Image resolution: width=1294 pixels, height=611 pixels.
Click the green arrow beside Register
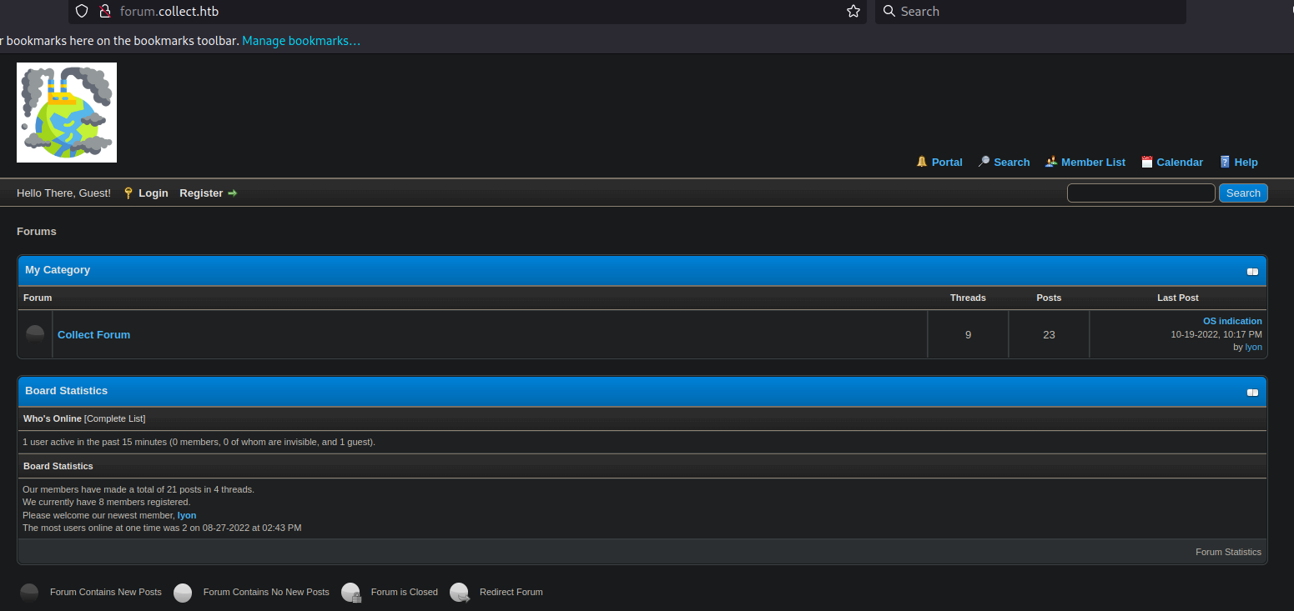click(232, 193)
